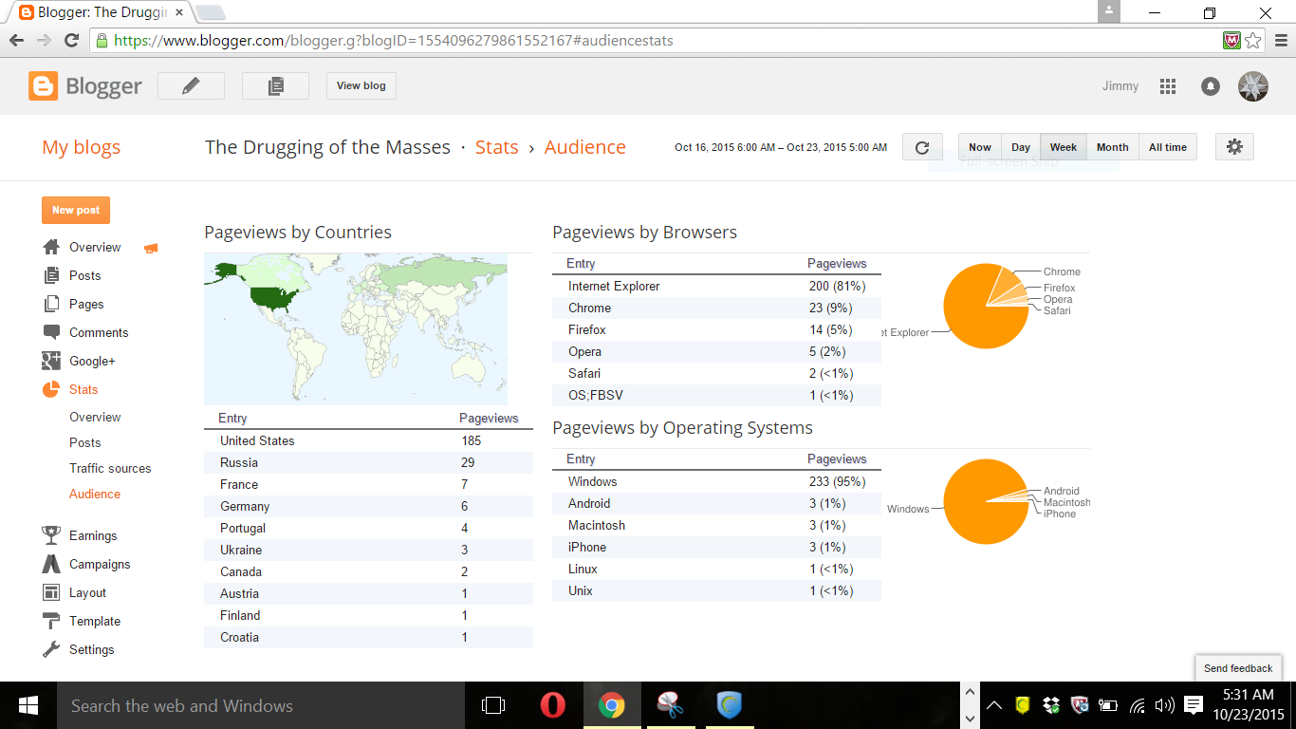Open Opera from the taskbar
The image size is (1296, 729).
tap(553, 705)
